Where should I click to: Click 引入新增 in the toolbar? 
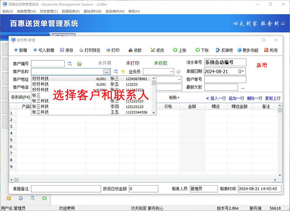pos(43,50)
